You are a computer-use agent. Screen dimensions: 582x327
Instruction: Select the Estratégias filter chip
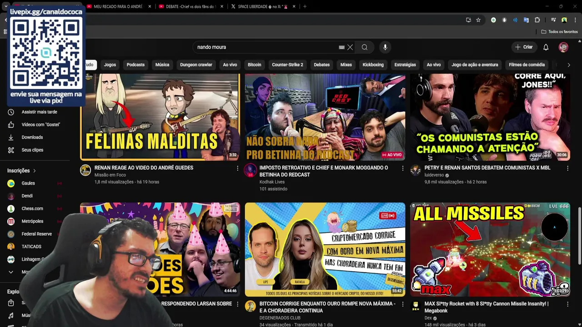click(x=405, y=65)
